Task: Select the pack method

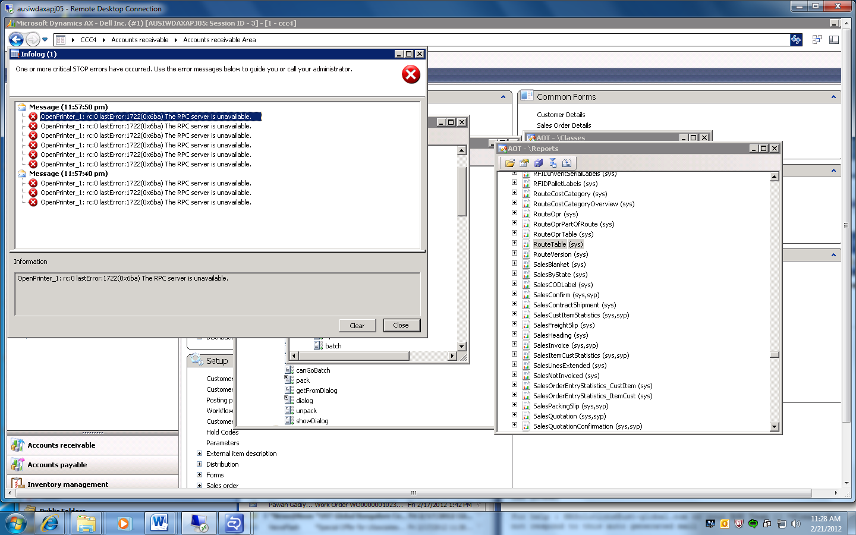Action: pos(303,380)
